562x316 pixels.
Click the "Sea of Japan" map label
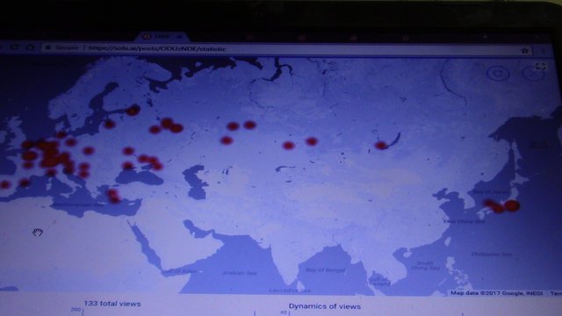[x=491, y=191]
